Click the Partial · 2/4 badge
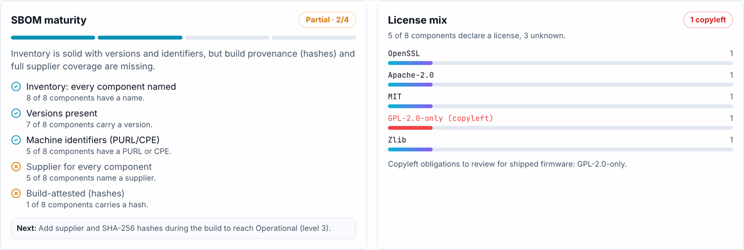The width and height of the screenshot is (744, 250). pyautogui.click(x=327, y=20)
